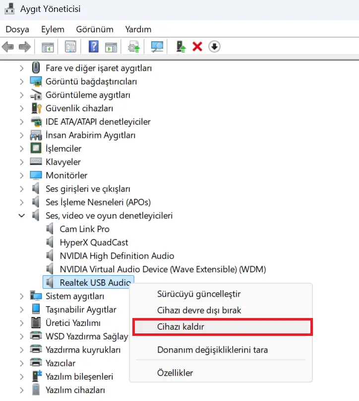Click the Forward arrow toolbar icon
This screenshot has height=401, width=359.
point(25,47)
